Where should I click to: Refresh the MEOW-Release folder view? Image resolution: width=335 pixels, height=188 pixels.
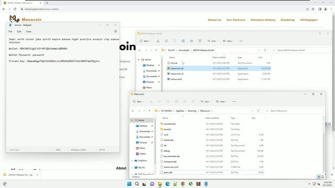point(265,50)
